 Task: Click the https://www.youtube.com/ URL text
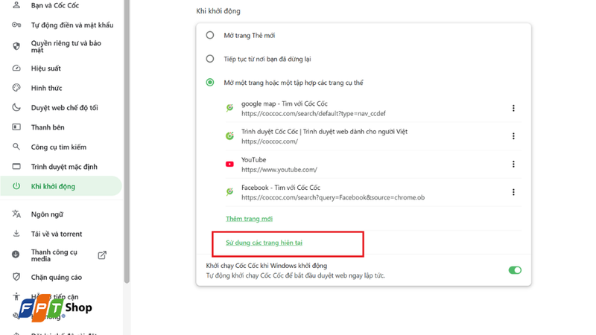(x=279, y=170)
